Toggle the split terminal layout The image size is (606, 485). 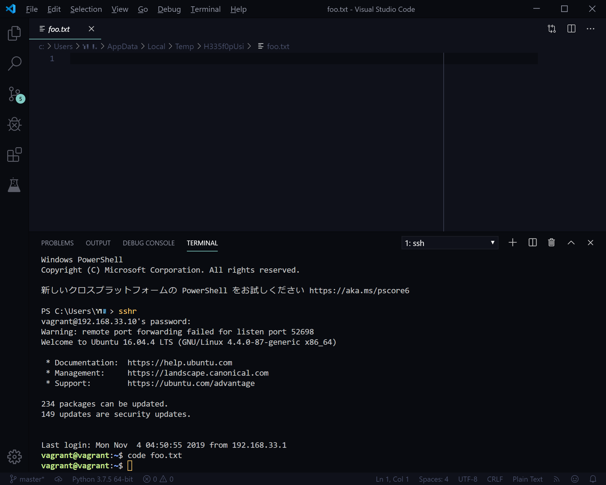point(532,242)
